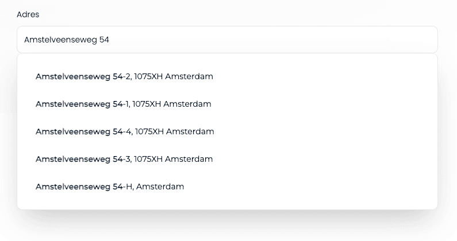Click the first autocomplete suggestion

click(x=124, y=76)
